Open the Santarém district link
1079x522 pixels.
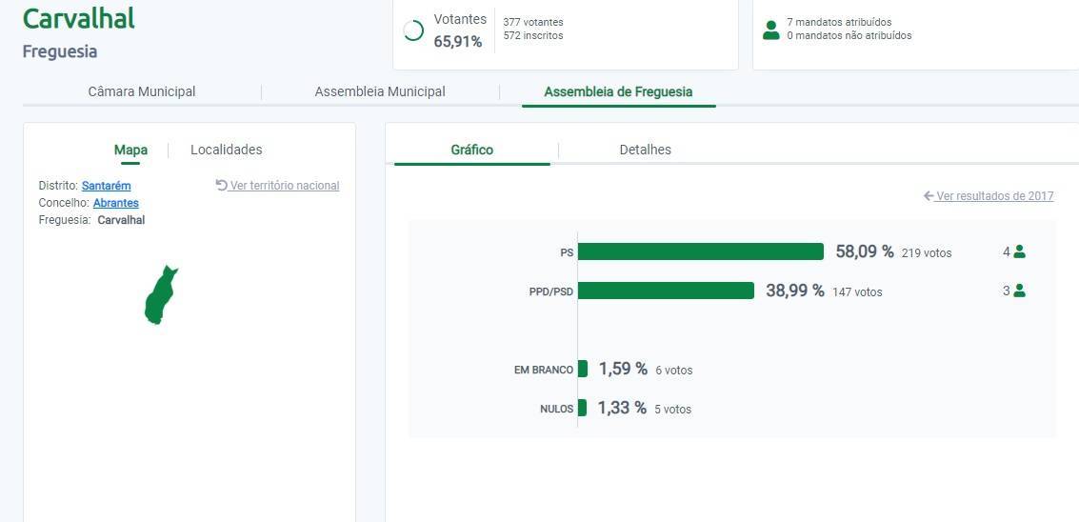pos(106,186)
